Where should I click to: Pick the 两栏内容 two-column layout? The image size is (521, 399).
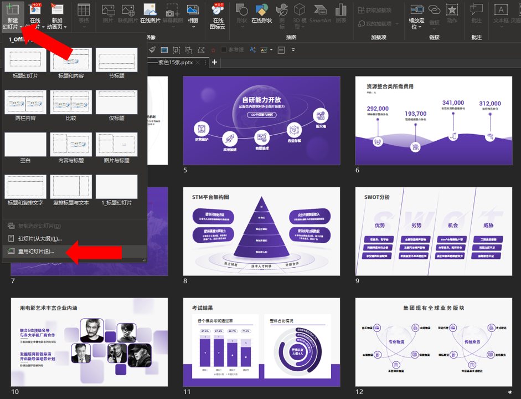[x=25, y=105]
